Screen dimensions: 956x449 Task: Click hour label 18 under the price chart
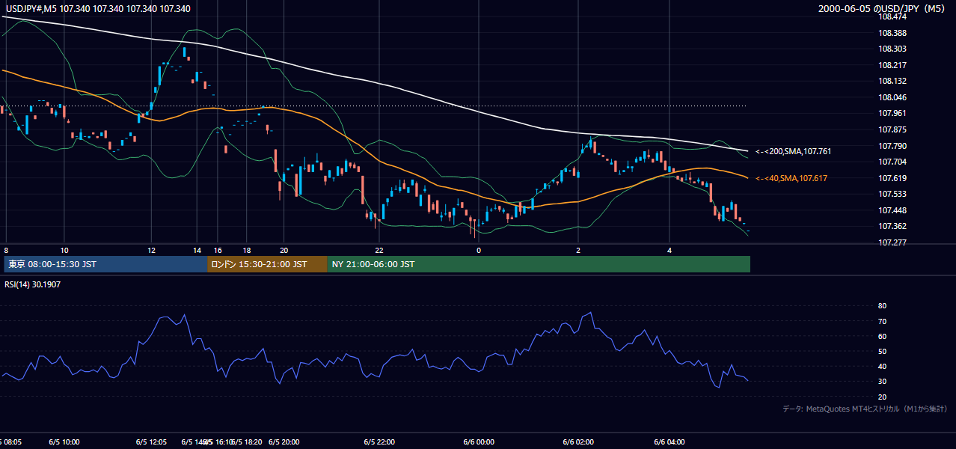click(x=246, y=250)
